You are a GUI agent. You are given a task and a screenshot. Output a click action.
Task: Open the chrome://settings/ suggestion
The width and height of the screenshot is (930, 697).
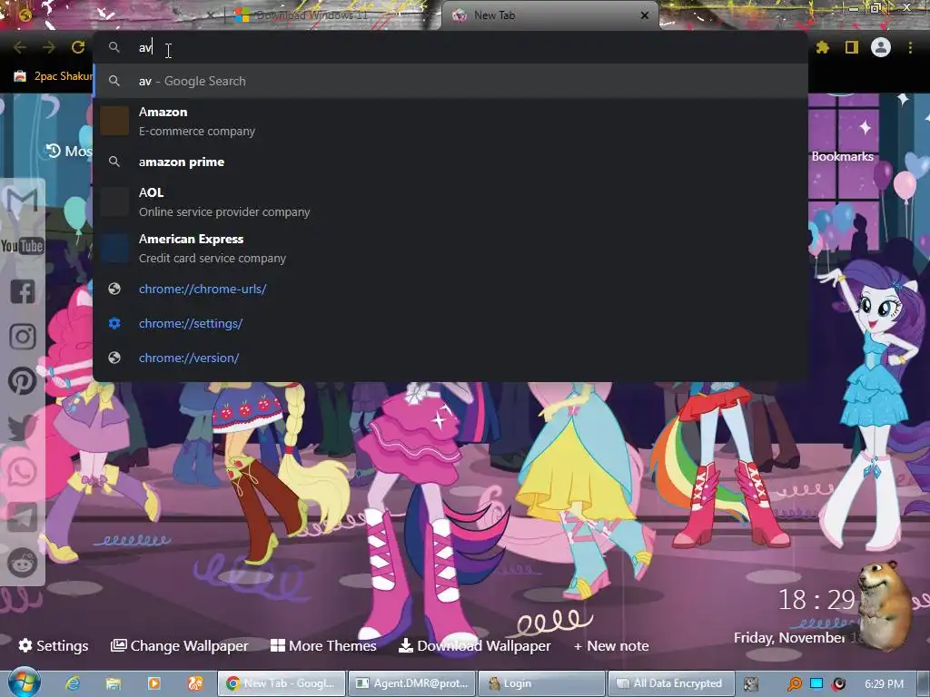(x=450, y=324)
